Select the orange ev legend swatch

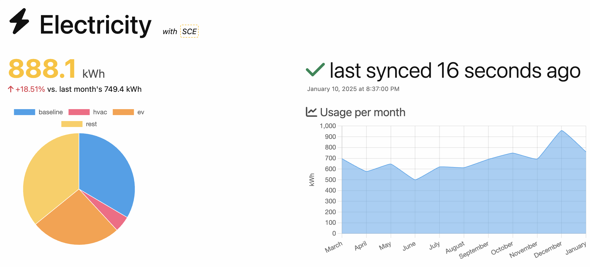(x=123, y=112)
